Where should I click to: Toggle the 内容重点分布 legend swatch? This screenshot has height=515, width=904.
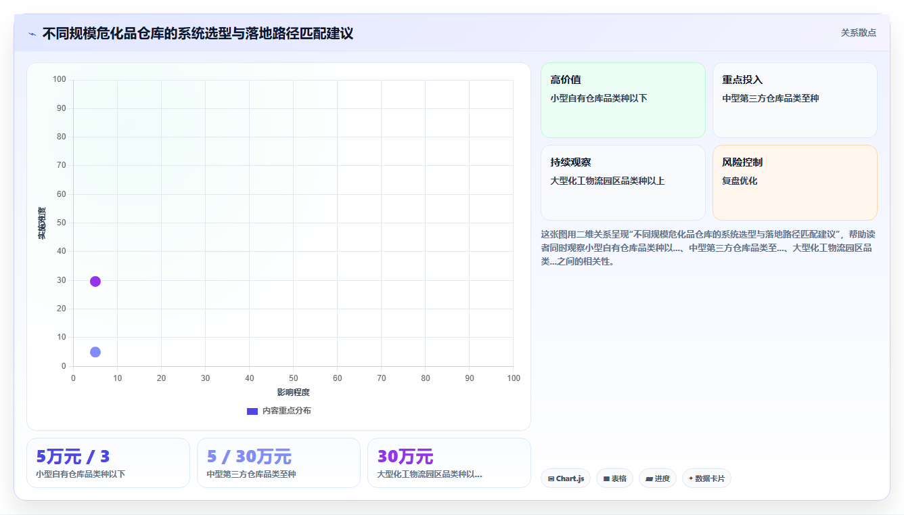tap(252, 411)
